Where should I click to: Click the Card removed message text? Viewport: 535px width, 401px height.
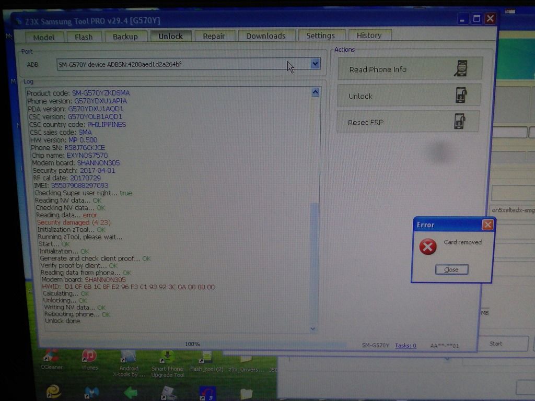point(463,242)
